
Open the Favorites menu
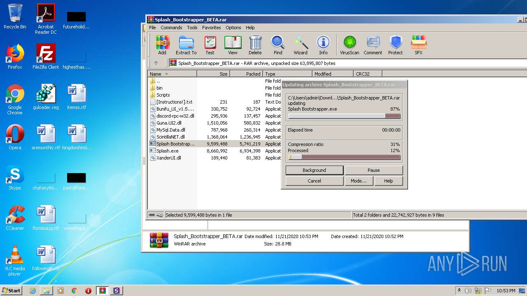211,28
